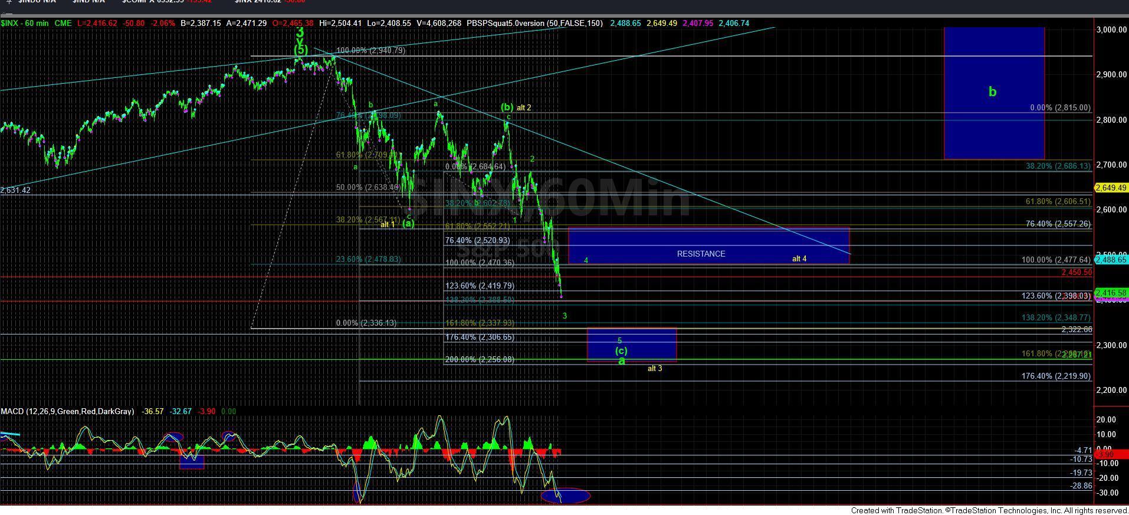Click the 'Created with TradeStation' footer text
This screenshot has width=1129, height=515.
coord(989,510)
